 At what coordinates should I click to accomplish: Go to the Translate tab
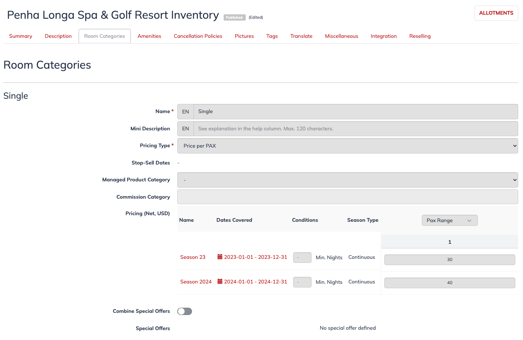(301, 36)
